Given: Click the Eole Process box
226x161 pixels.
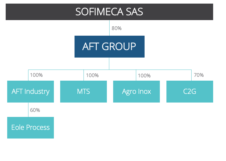Looking at the screenshot, I should pyautogui.click(x=31, y=127).
